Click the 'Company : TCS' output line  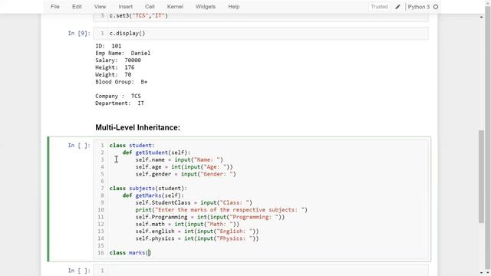coord(118,96)
